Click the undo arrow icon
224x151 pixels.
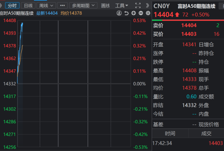(126, 13)
